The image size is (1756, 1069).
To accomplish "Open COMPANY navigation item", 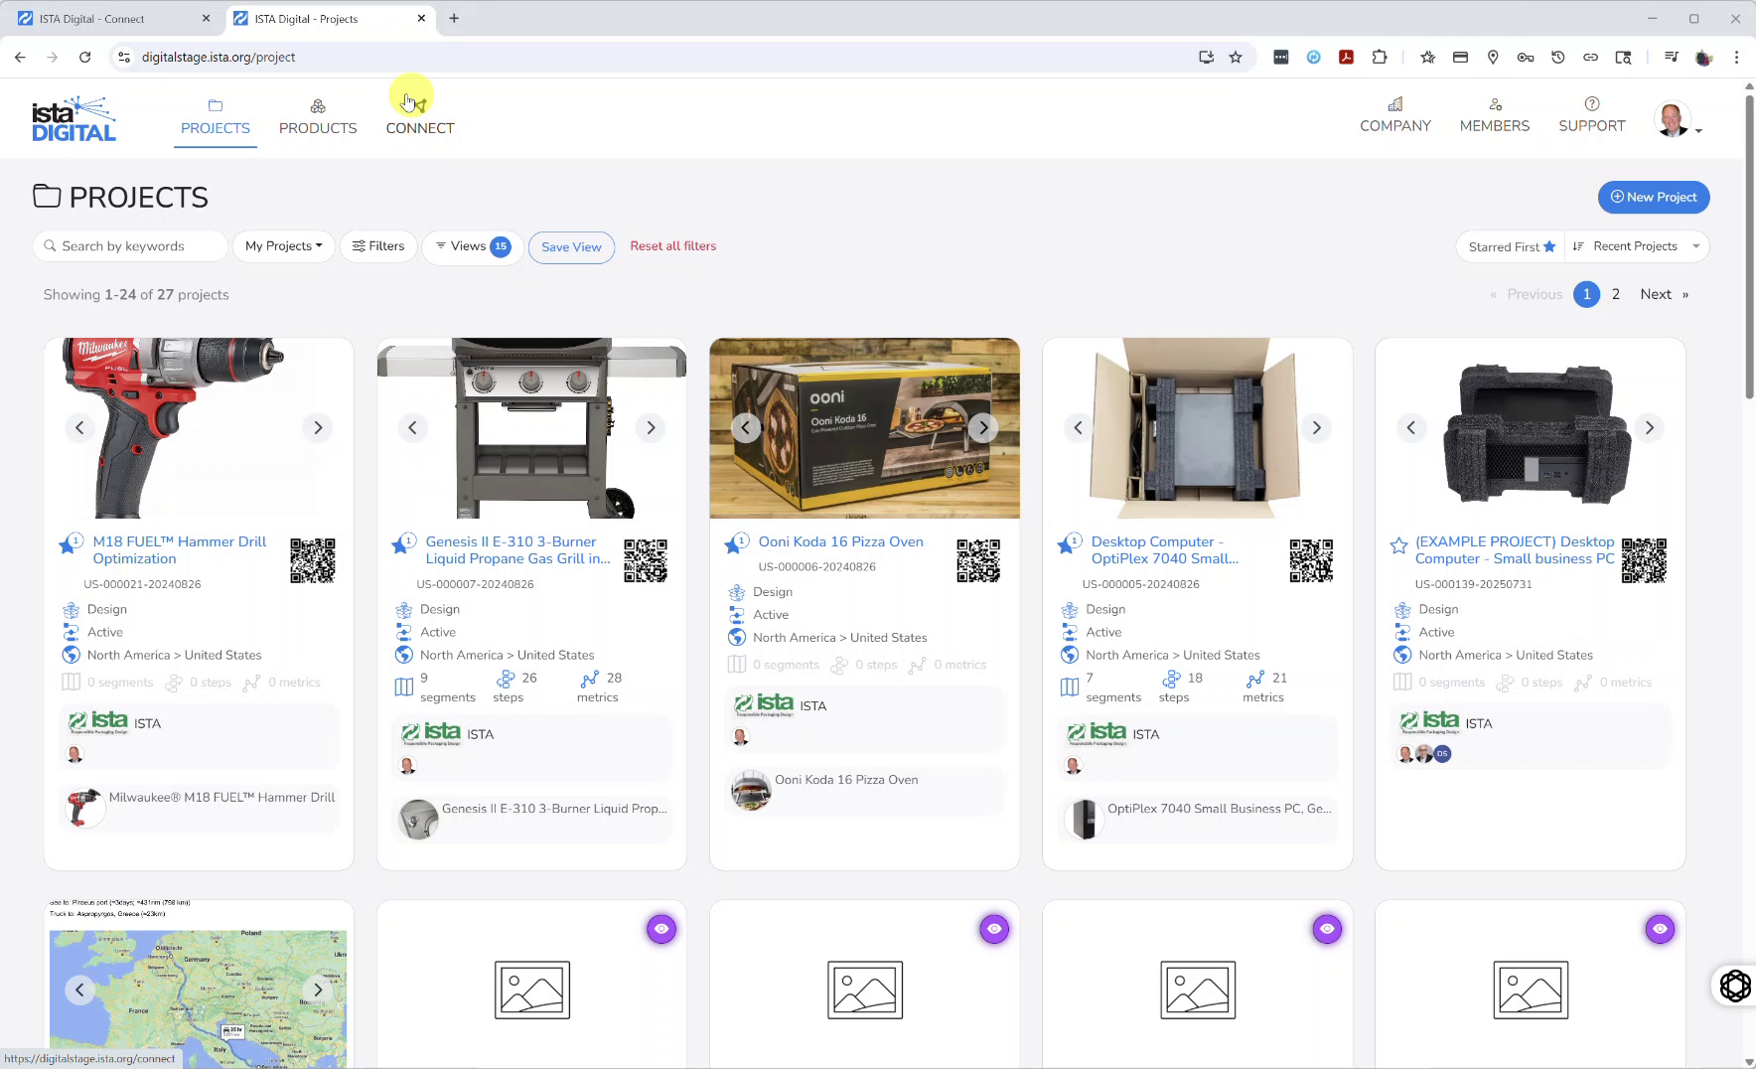I will [x=1395, y=116].
